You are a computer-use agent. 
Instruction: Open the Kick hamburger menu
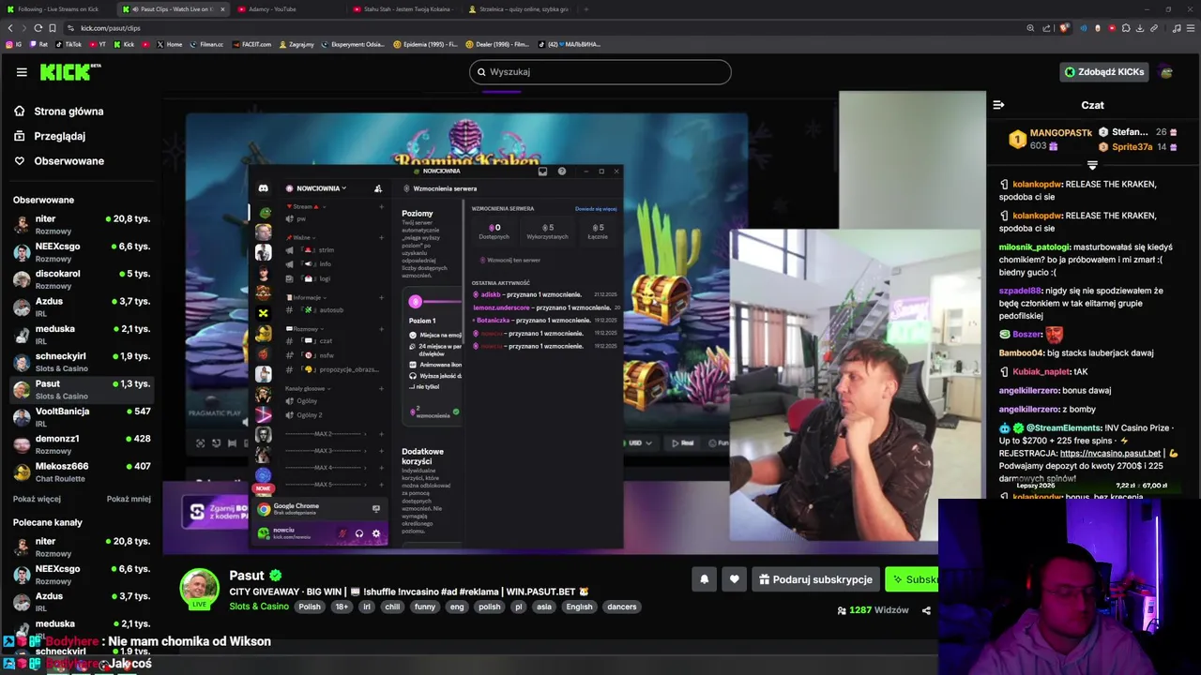tap(21, 72)
